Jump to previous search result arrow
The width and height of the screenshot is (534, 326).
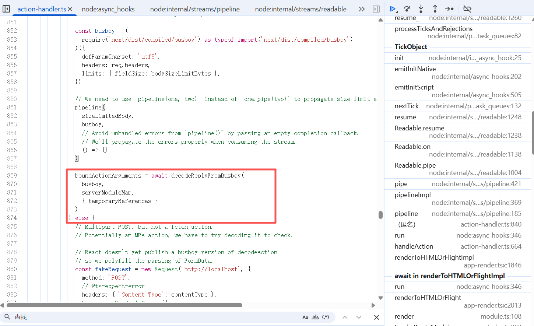345,317
